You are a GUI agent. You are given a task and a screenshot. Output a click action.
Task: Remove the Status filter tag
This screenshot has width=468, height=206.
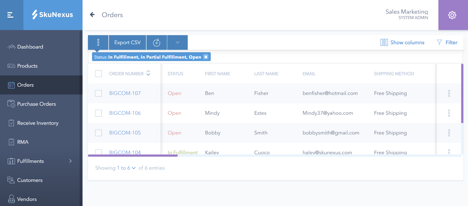pyautogui.click(x=206, y=57)
